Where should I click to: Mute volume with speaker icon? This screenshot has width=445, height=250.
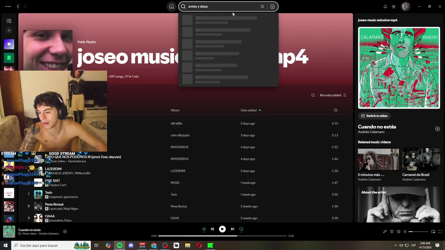point(405,232)
